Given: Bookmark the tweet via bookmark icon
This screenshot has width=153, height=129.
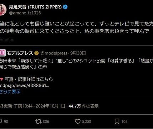Looking at the screenshot, I should tap(117, 121).
